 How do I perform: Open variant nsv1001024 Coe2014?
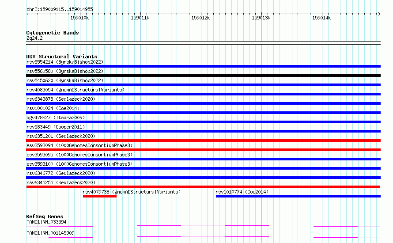pos(53,108)
